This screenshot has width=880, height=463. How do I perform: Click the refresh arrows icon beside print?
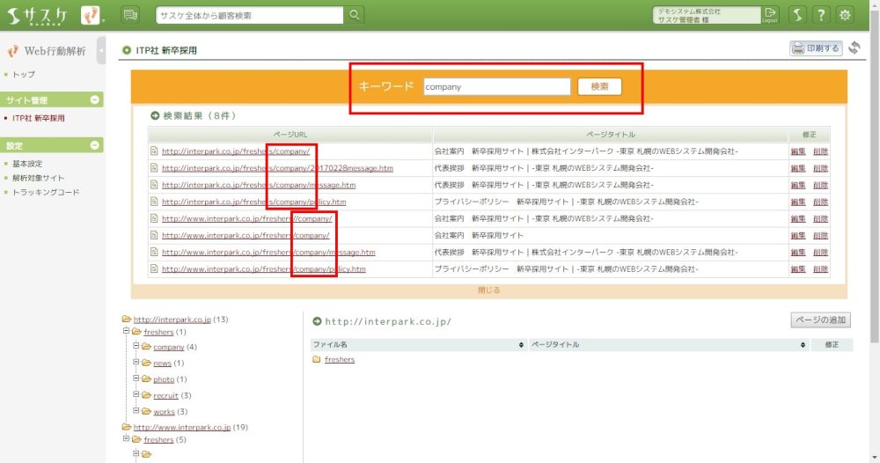coord(854,48)
